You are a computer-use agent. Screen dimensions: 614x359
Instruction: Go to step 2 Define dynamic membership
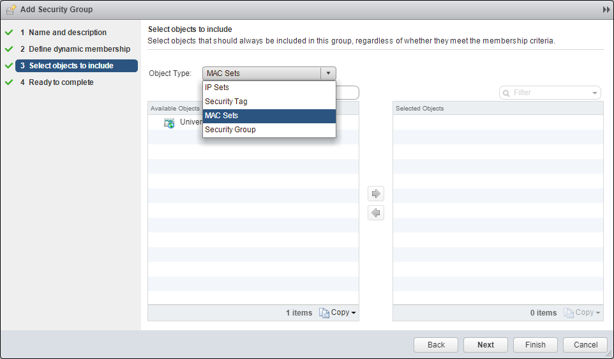coord(79,49)
